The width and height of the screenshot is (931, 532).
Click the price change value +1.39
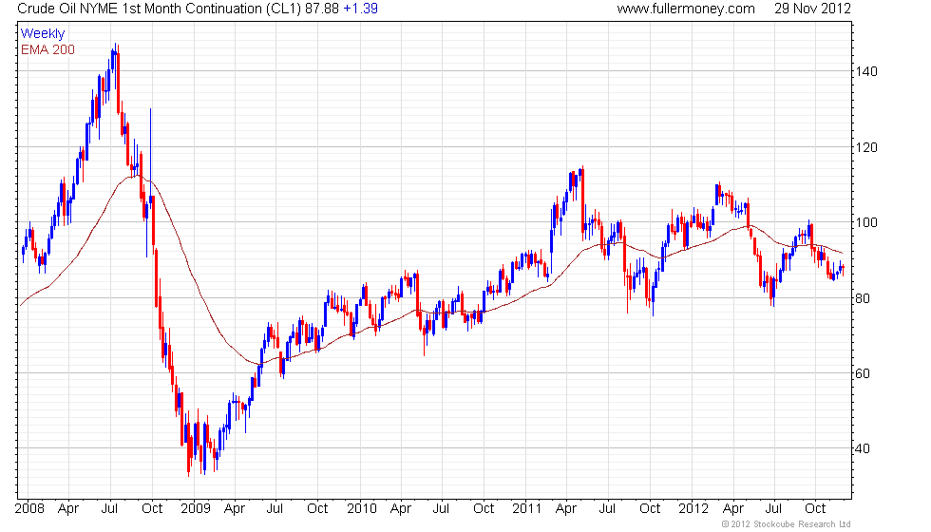[360, 9]
